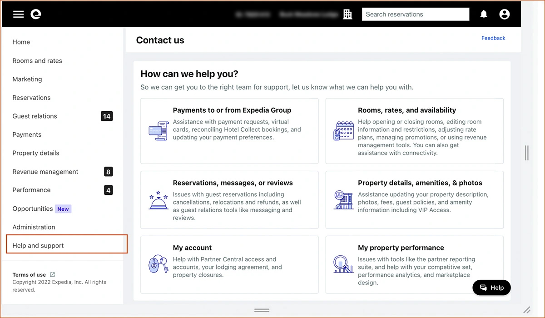Click the payments card and receipt icon
Screen dimensions: 545x318
pyautogui.click(x=159, y=131)
